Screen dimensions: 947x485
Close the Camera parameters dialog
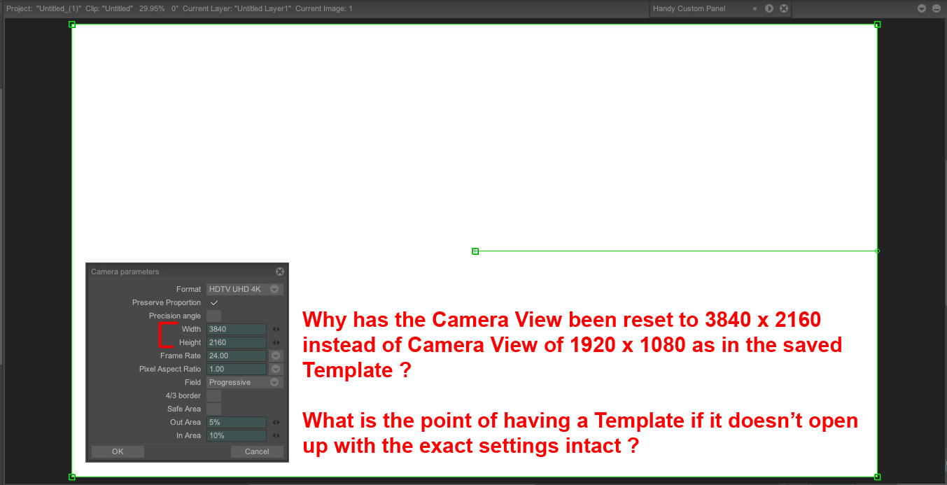pos(280,272)
